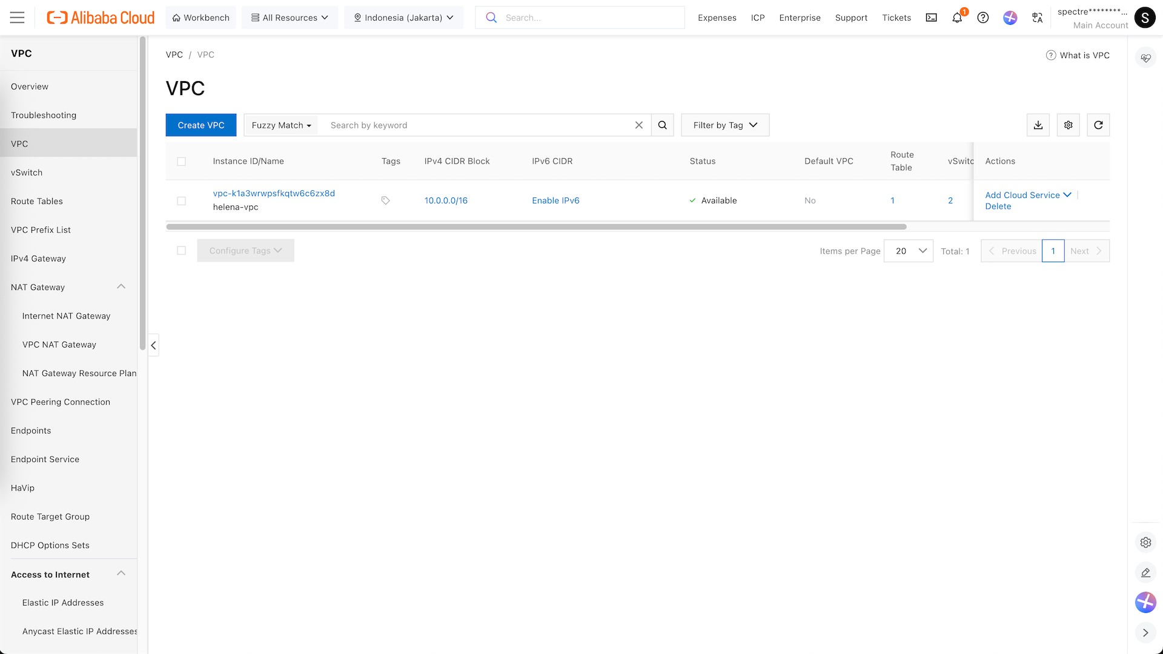Open the notifications bell icon
1163x654 pixels.
tap(957, 18)
